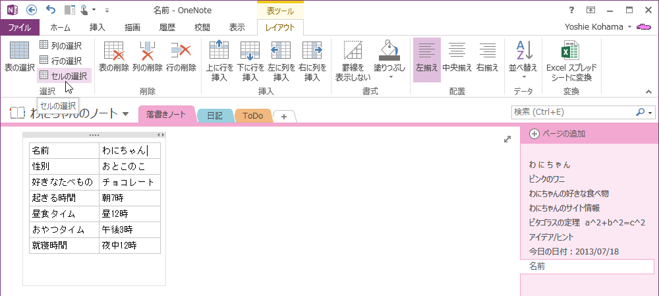
Task: Select the 名前 page in the list
Action: pos(587,266)
